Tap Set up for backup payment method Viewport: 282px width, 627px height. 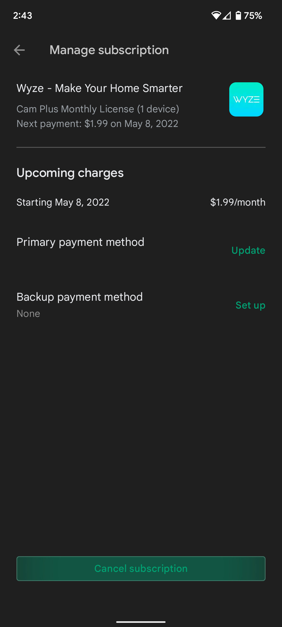coord(250,305)
